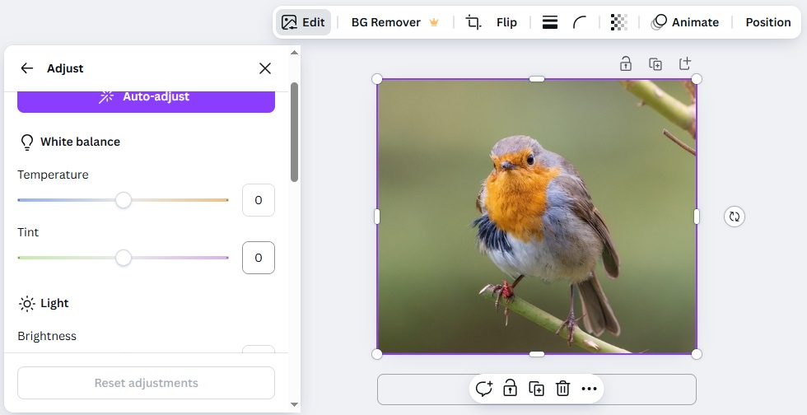Lock the page using top lock icon
This screenshot has width=807, height=415.
[625, 64]
